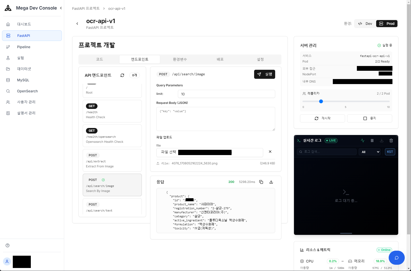Viewport: 411px width, 271px height.
Task: Open the 배포 tab
Action: coord(220,59)
